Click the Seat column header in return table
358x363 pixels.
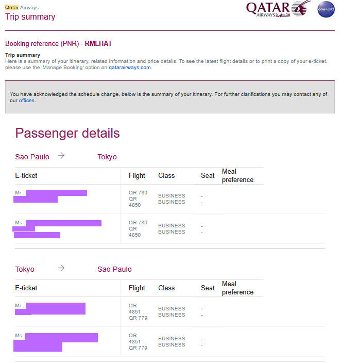pos(208,288)
